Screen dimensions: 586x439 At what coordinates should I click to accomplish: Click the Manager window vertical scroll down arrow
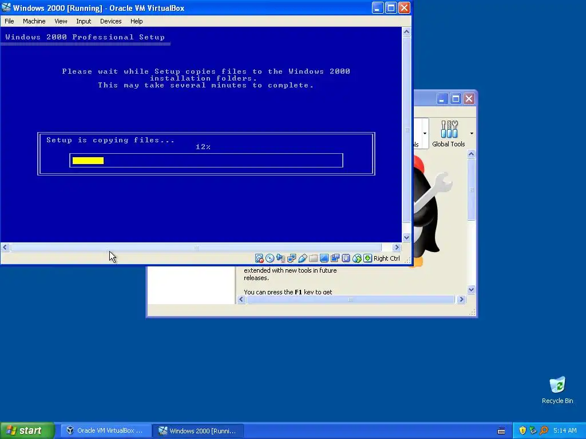point(472,289)
